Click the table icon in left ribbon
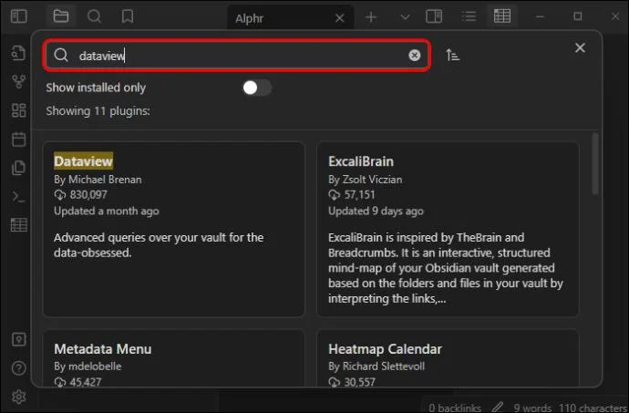This screenshot has height=413, width=629. [19, 225]
